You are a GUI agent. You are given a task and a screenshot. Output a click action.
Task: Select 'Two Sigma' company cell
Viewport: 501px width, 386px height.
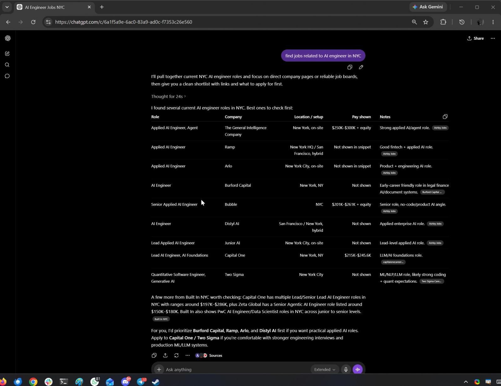point(234,274)
